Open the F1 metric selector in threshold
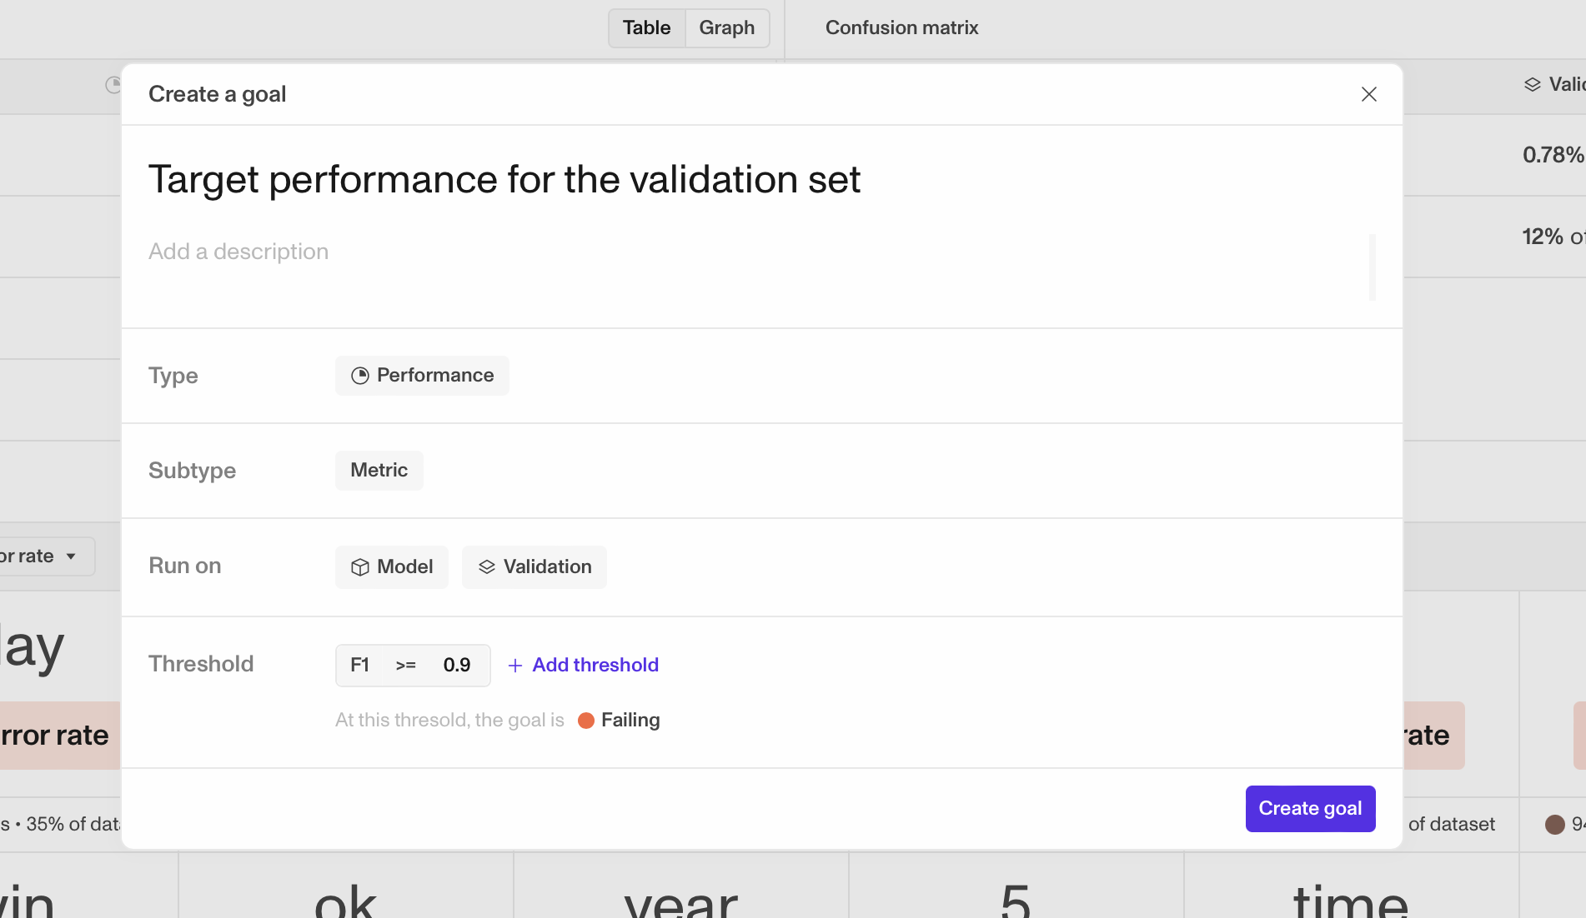 click(x=359, y=666)
